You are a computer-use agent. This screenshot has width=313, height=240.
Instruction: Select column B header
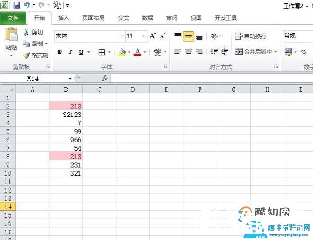(x=66, y=89)
